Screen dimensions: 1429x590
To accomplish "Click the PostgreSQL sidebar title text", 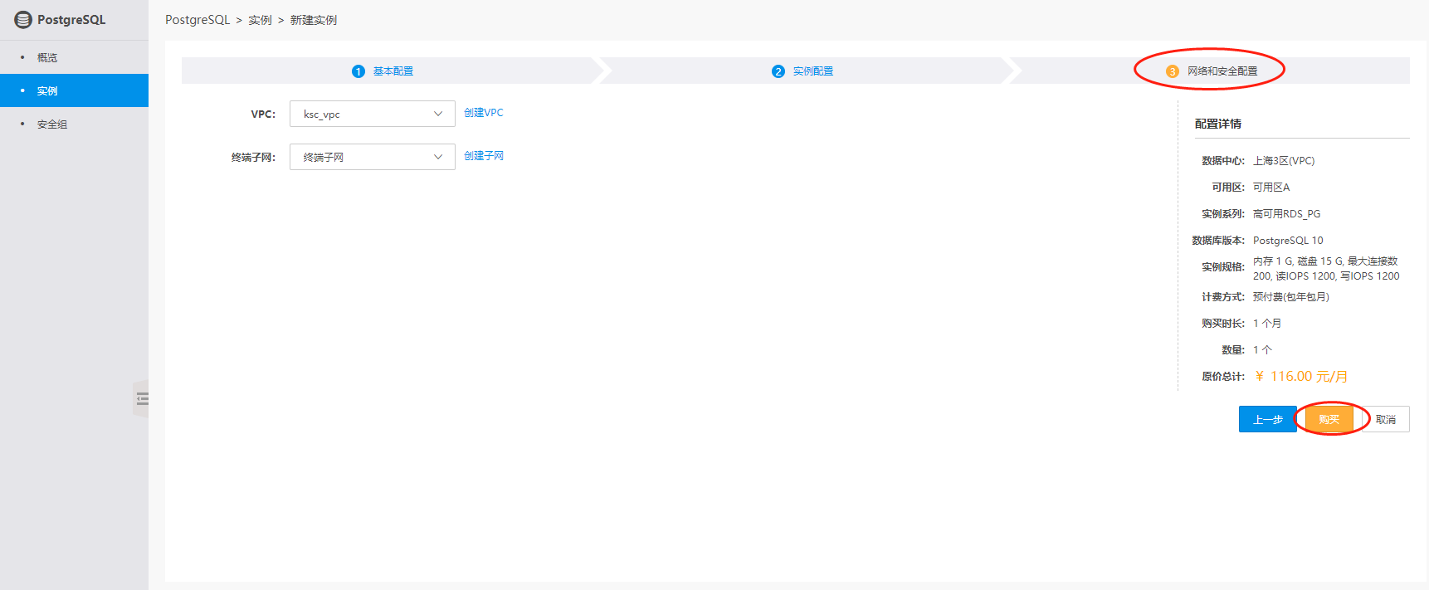I will click(x=71, y=20).
